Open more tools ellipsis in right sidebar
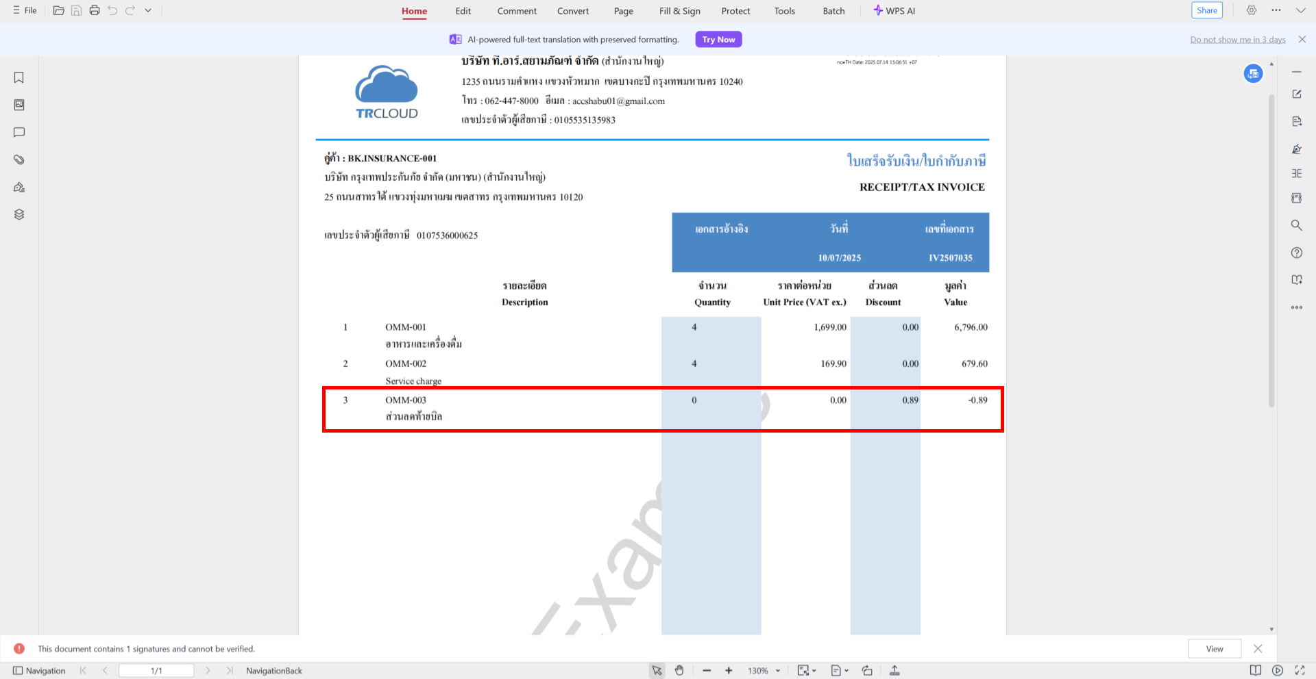The image size is (1316, 679). [1297, 307]
